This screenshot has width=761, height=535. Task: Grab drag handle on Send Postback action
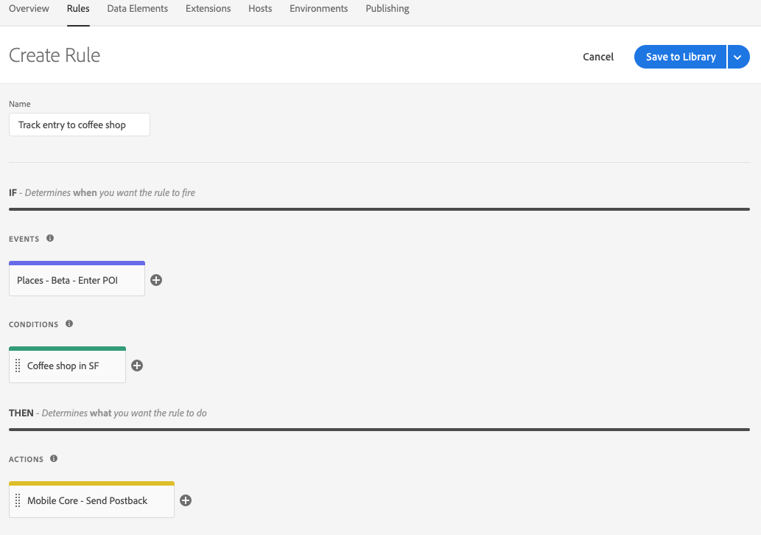pos(18,500)
